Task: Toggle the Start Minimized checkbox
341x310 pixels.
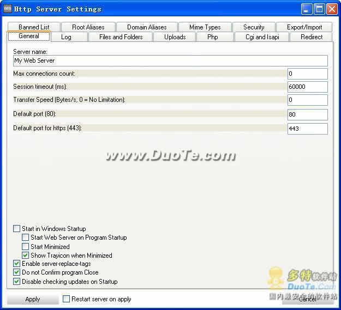Action: (x=25, y=247)
